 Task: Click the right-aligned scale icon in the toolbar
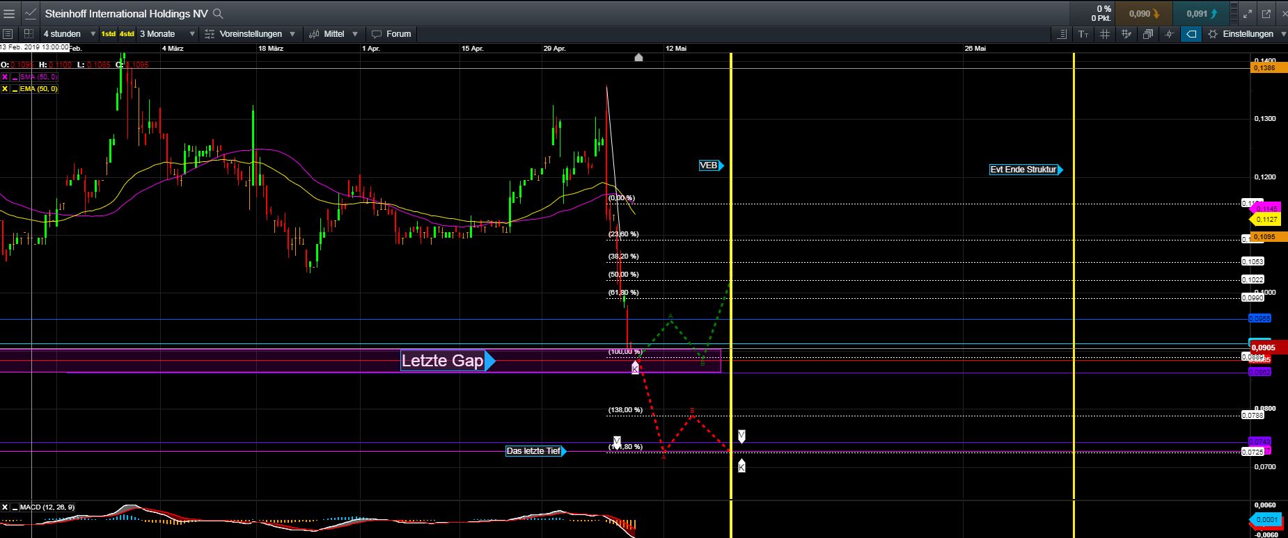pyautogui.click(x=1062, y=33)
